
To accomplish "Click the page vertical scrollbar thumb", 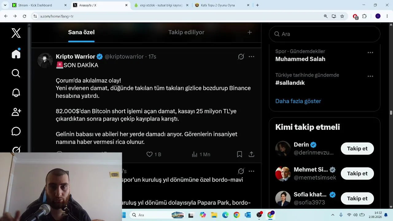I will click(391, 113).
